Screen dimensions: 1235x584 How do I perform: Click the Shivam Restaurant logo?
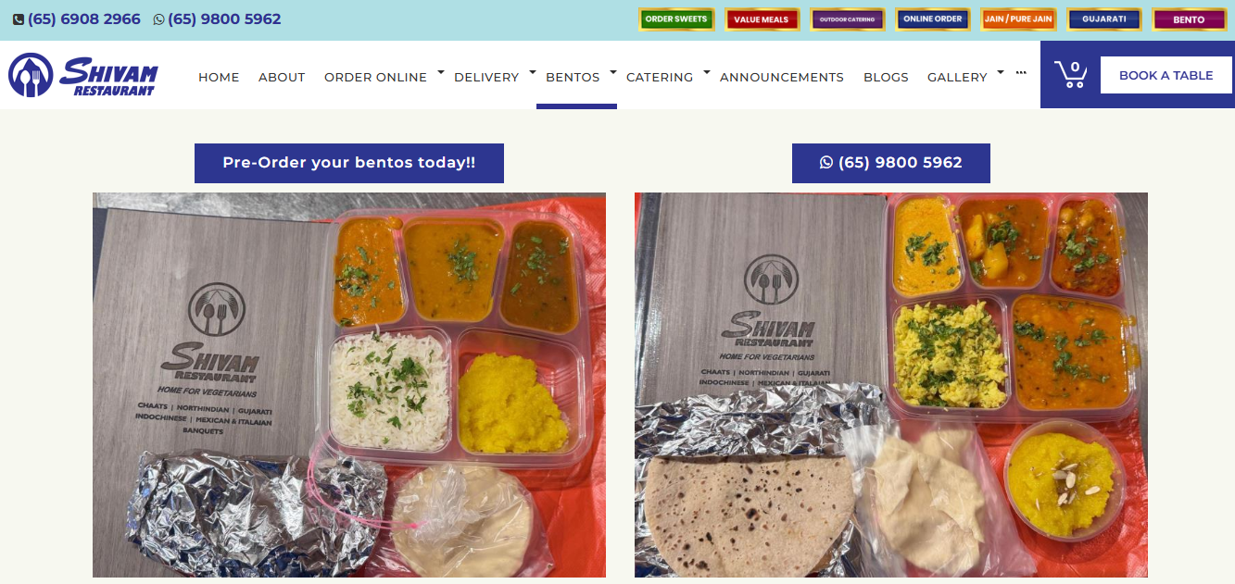pyautogui.click(x=83, y=75)
